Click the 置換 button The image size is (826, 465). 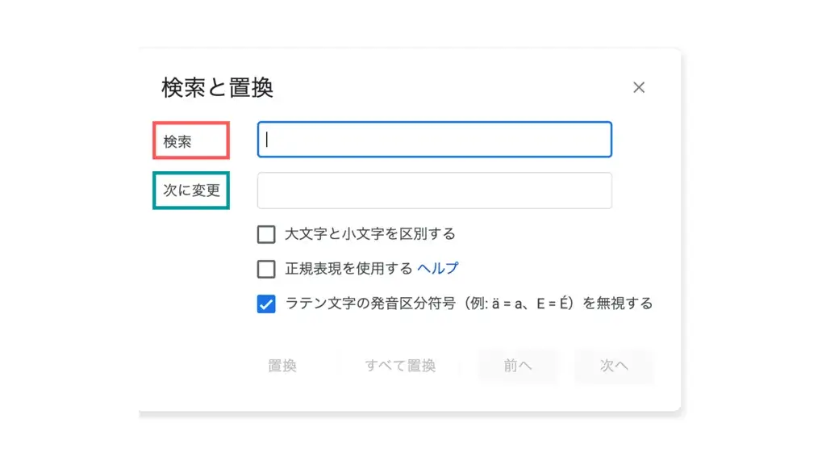(282, 366)
